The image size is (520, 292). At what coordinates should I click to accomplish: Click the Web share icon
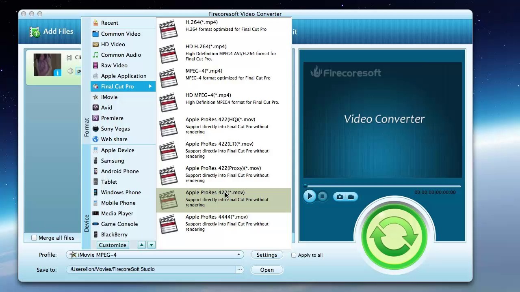95,139
